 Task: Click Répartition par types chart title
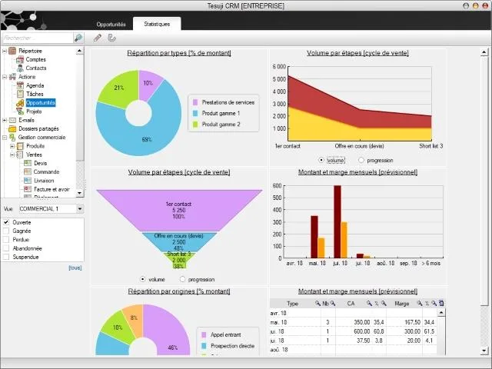(179, 53)
